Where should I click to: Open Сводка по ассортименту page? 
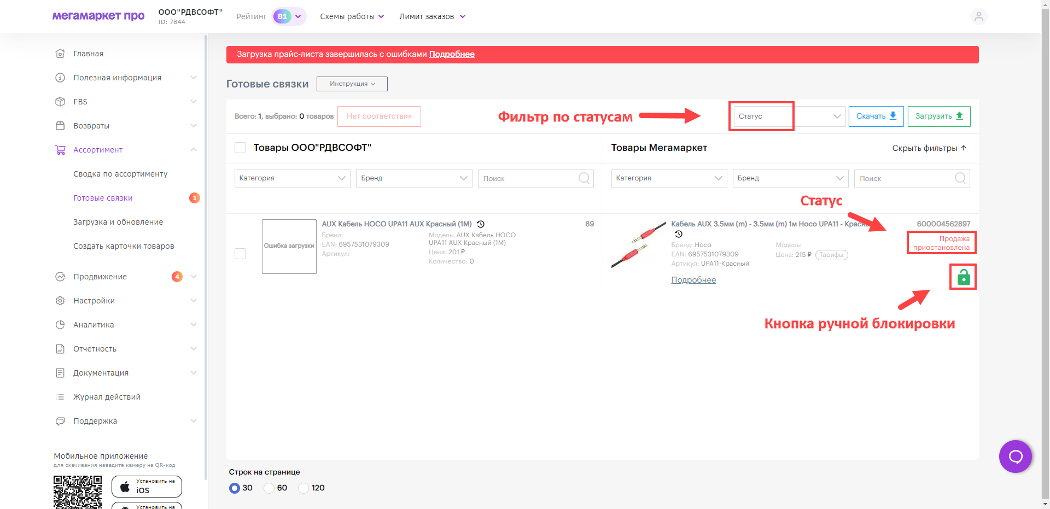pos(120,174)
